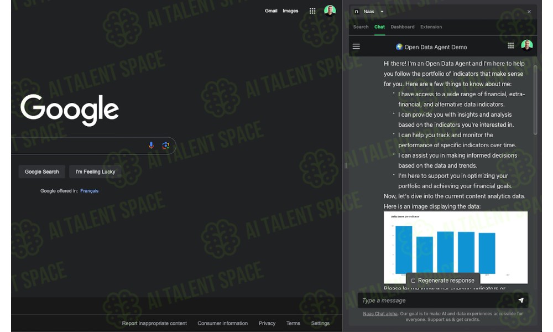Click the Google Search button
This screenshot has height=332, width=553.
(42, 172)
